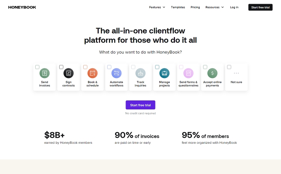Tick the Send invoices checkbox
The height and width of the screenshot is (174, 281).
(x=37, y=67)
